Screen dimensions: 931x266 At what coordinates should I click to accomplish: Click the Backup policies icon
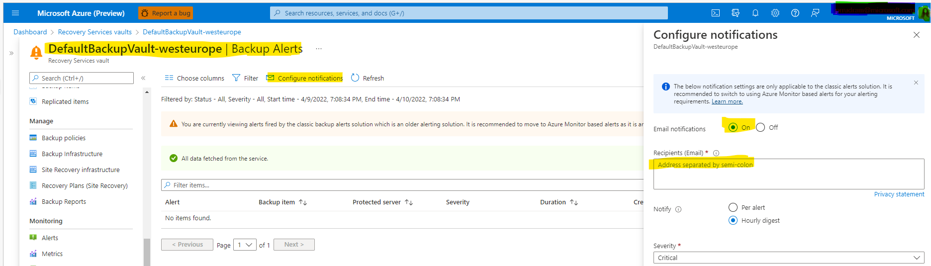33,138
